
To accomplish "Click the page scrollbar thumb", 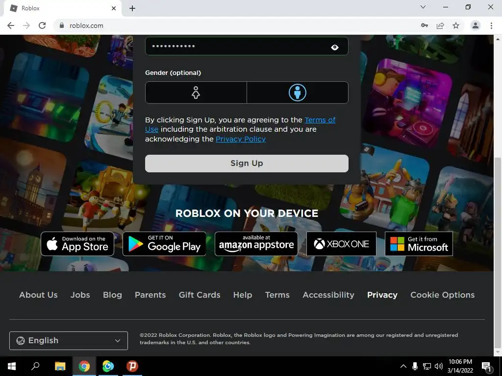I will (498, 253).
